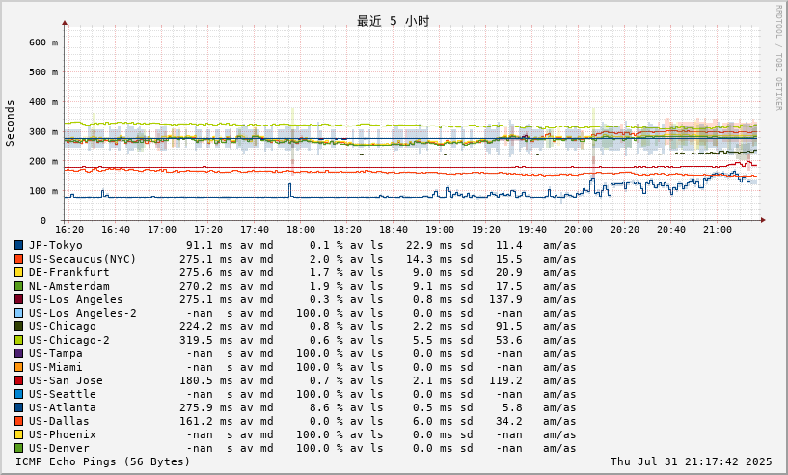The image size is (788, 475).
Task: Click US-Atlanta's "8.6 %" loss value
Action: click(x=326, y=407)
